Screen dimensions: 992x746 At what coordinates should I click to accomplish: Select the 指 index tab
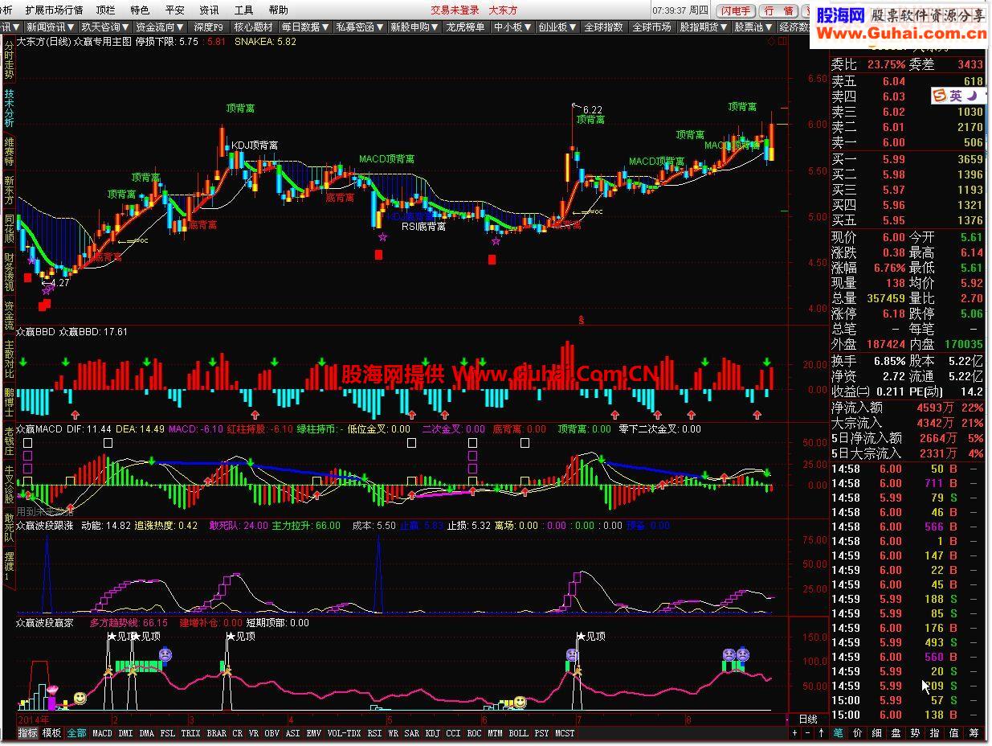click(x=935, y=733)
